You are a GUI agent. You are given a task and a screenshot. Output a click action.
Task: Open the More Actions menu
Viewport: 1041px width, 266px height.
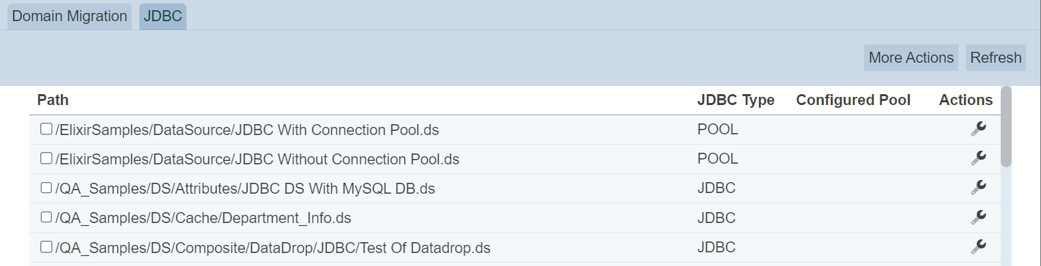point(911,57)
